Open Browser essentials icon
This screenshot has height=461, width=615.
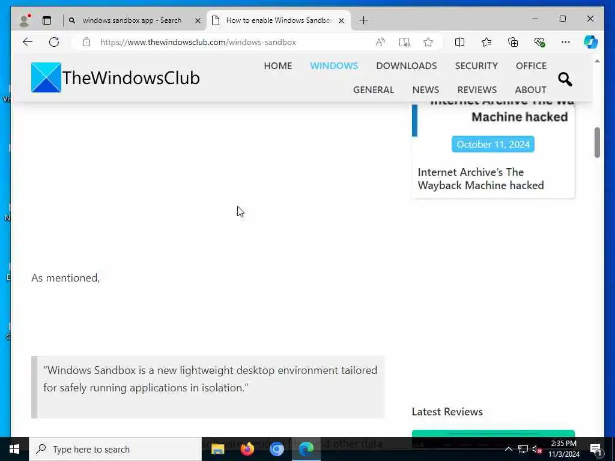[539, 42]
